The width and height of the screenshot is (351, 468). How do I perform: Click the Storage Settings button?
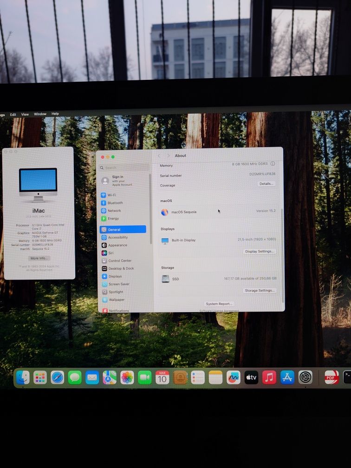[x=260, y=291]
